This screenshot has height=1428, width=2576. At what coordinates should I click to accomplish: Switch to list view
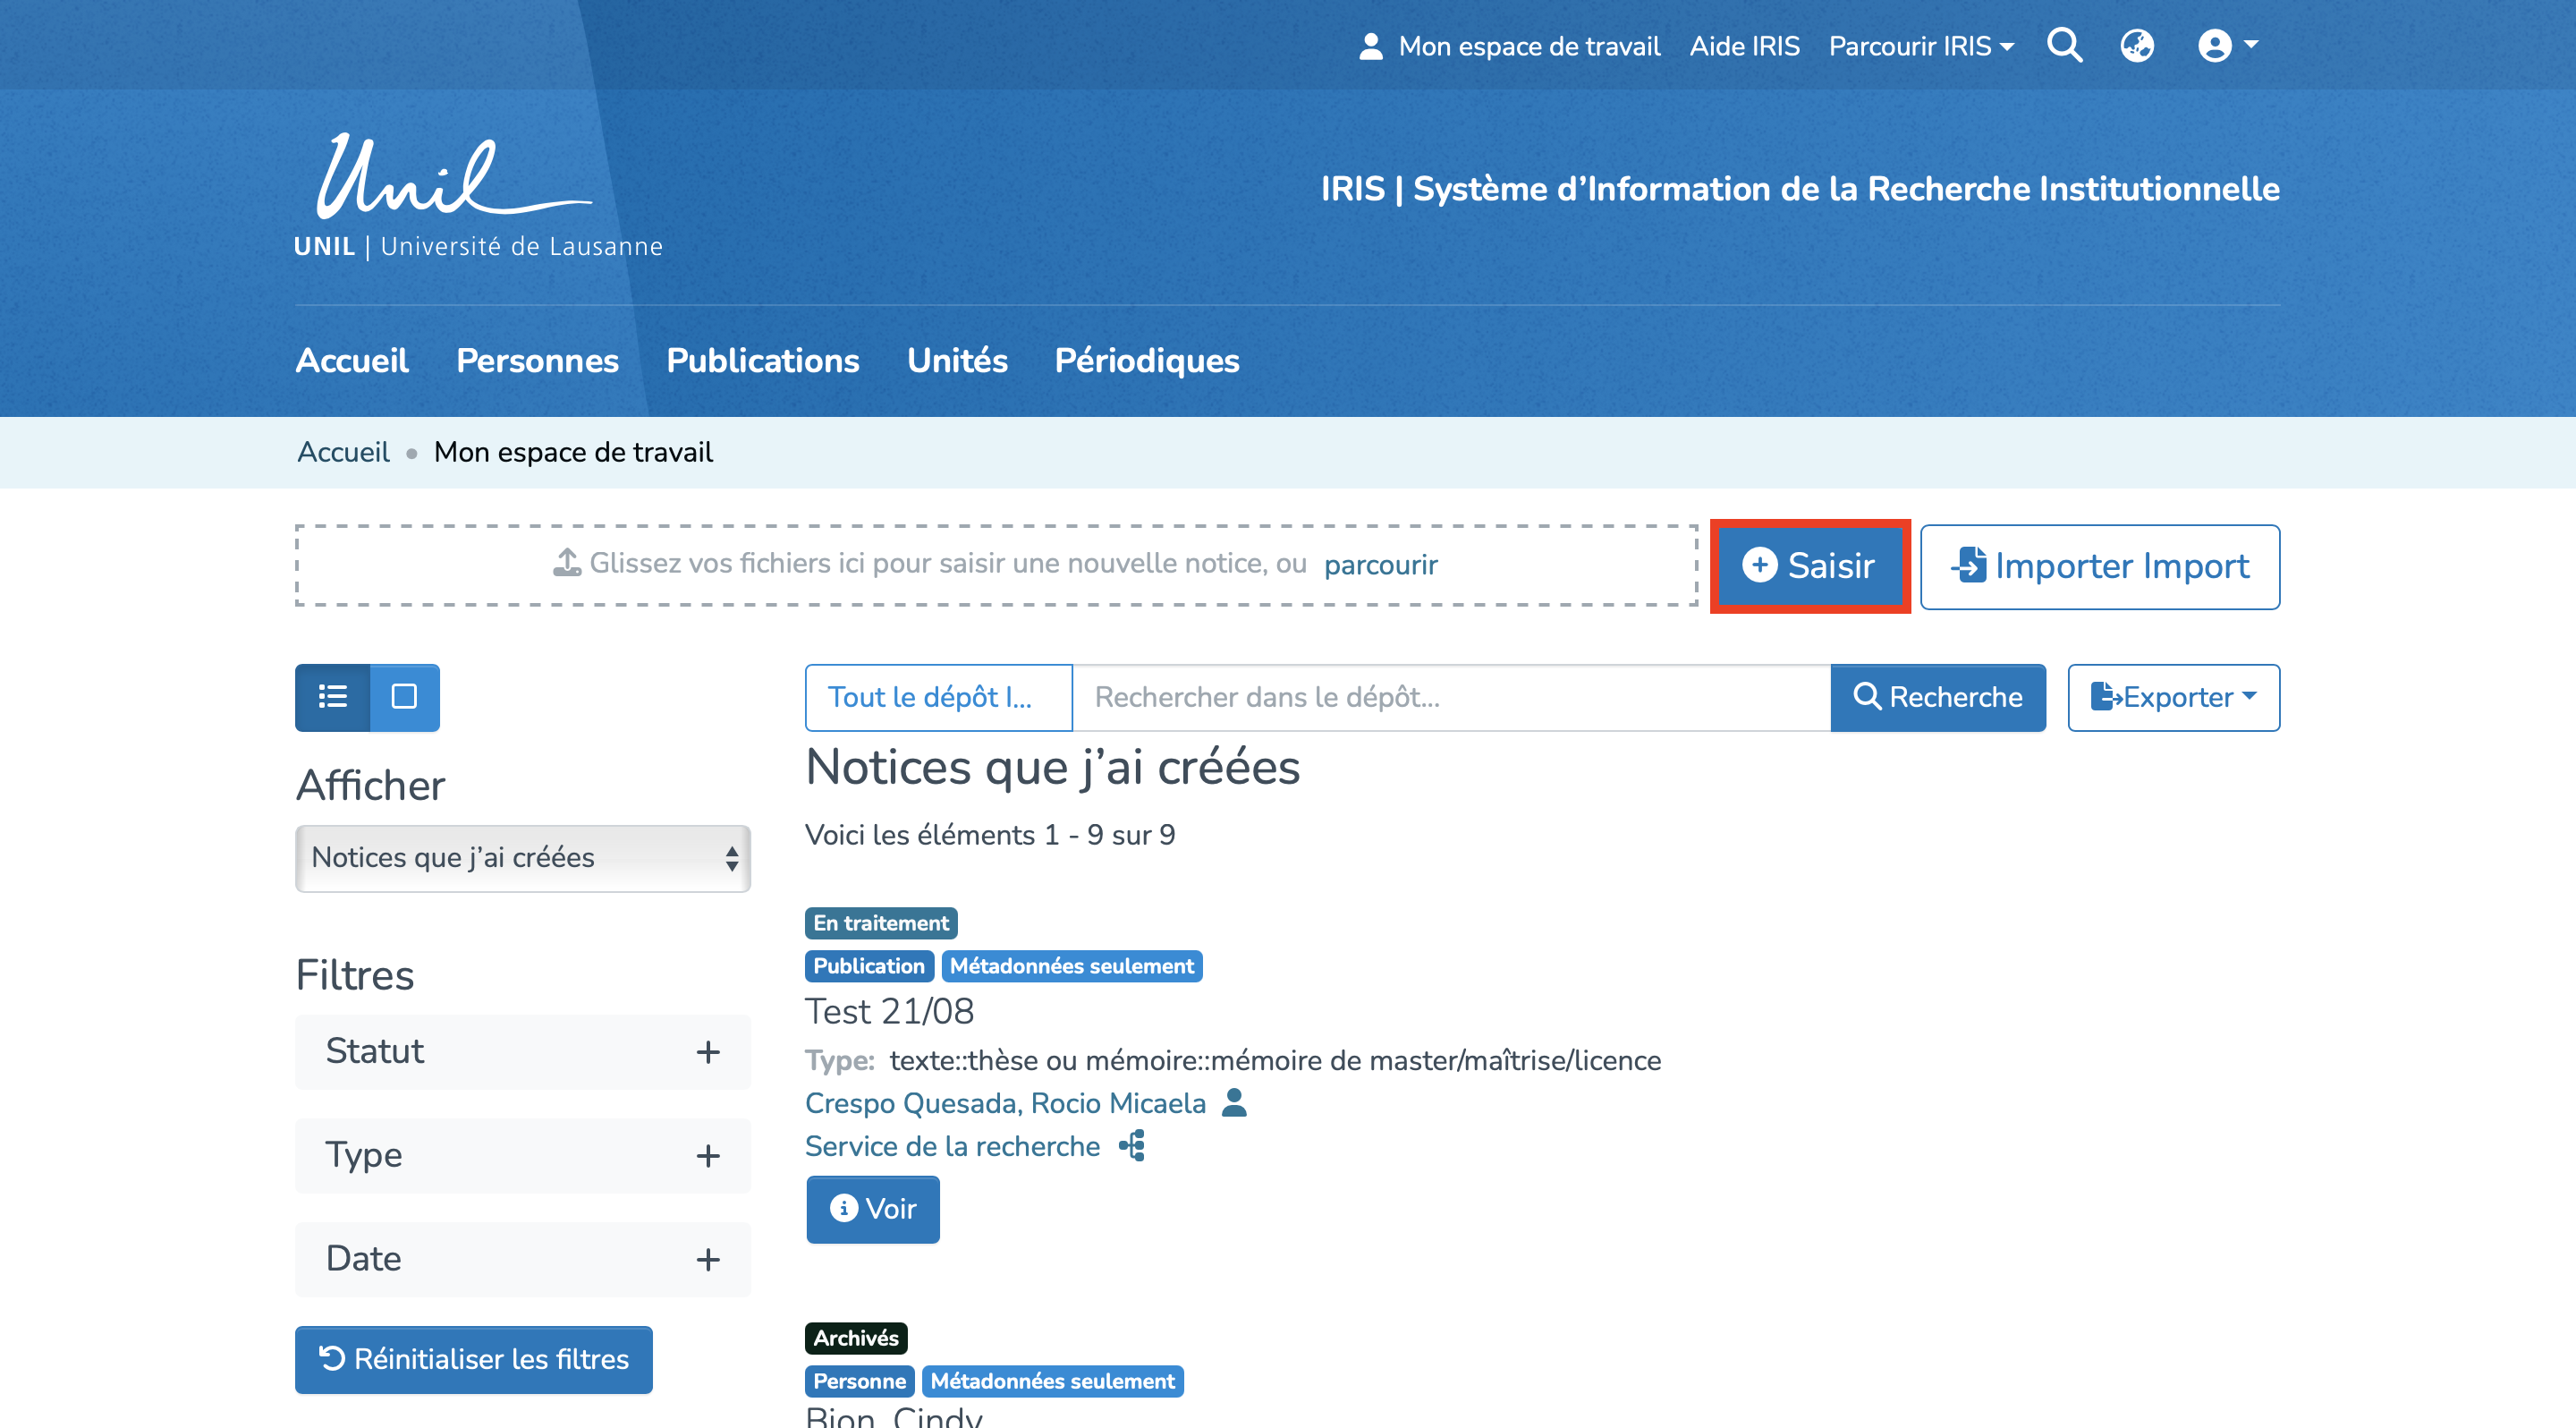pos(333,697)
